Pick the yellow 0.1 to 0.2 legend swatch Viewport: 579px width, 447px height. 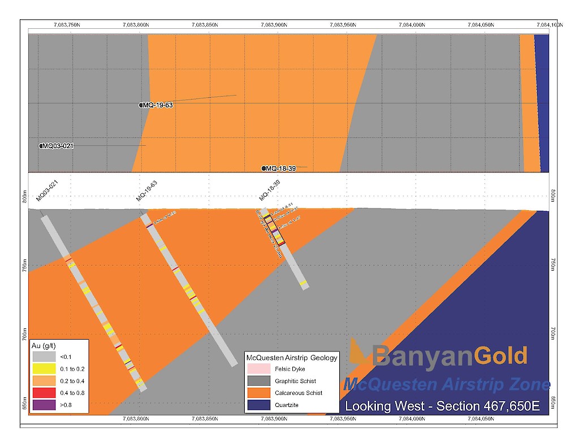click(x=44, y=369)
